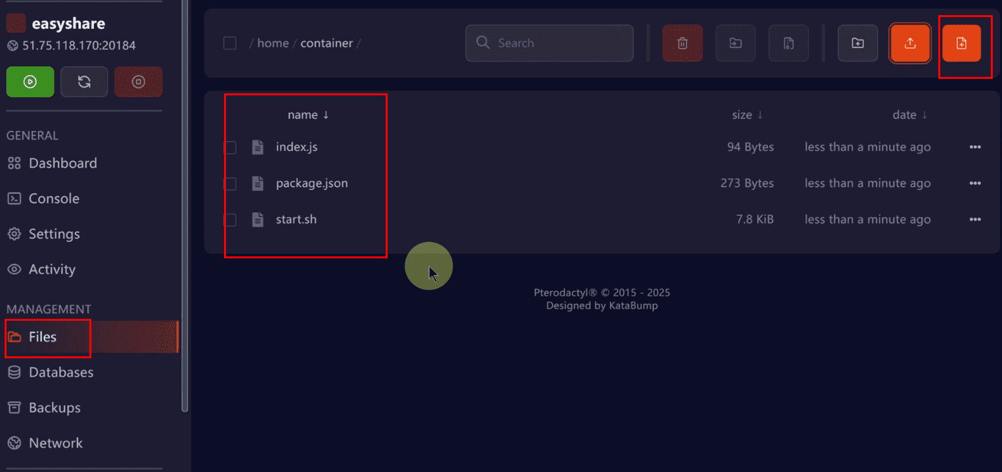Create a new folder via toolbar icon
1002x472 pixels.
857,43
